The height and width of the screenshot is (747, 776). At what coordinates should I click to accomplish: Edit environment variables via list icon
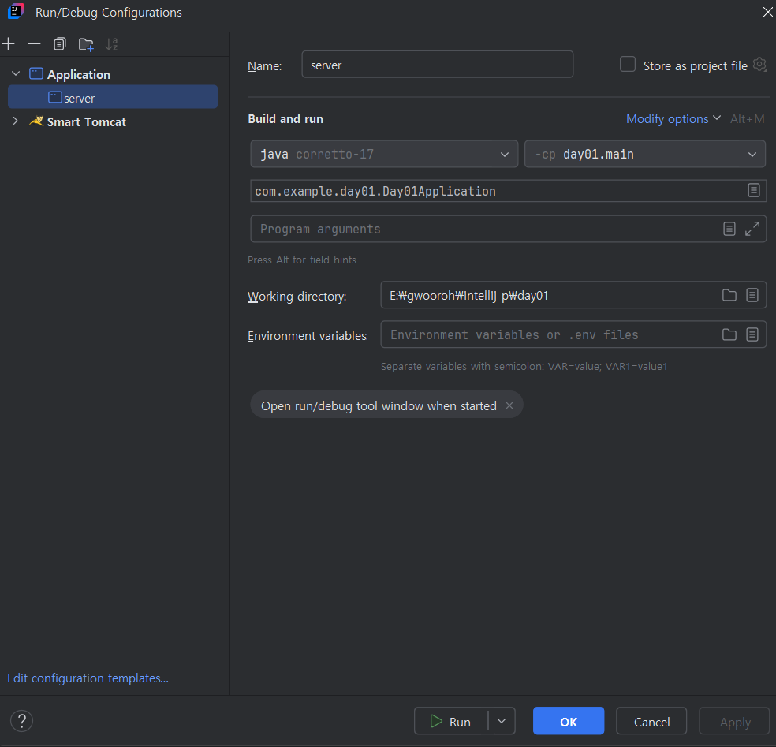[752, 334]
